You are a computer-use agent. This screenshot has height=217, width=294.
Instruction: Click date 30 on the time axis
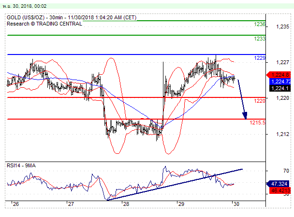pyautogui.click(x=235, y=204)
